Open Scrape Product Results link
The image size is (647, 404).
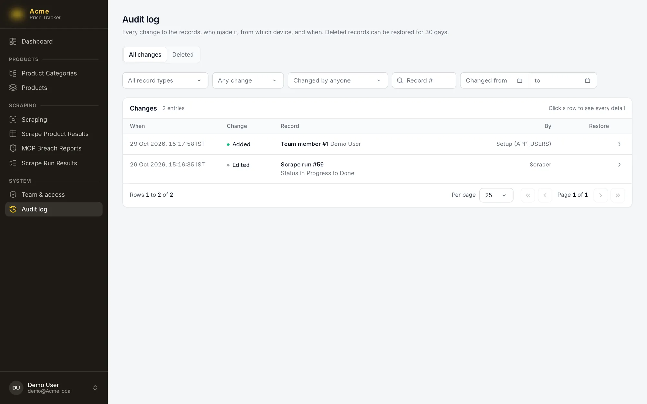coord(54,134)
